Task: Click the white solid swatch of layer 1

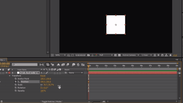Action: tap(18, 73)
